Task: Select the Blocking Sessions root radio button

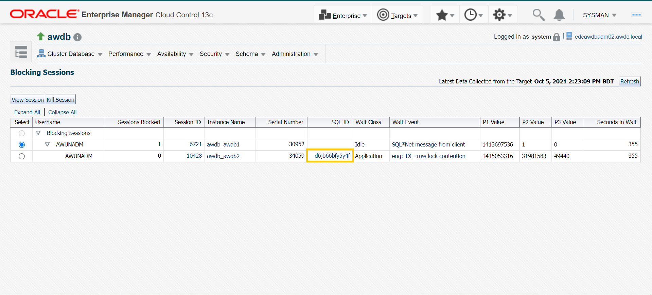Action: coord(22,133)
